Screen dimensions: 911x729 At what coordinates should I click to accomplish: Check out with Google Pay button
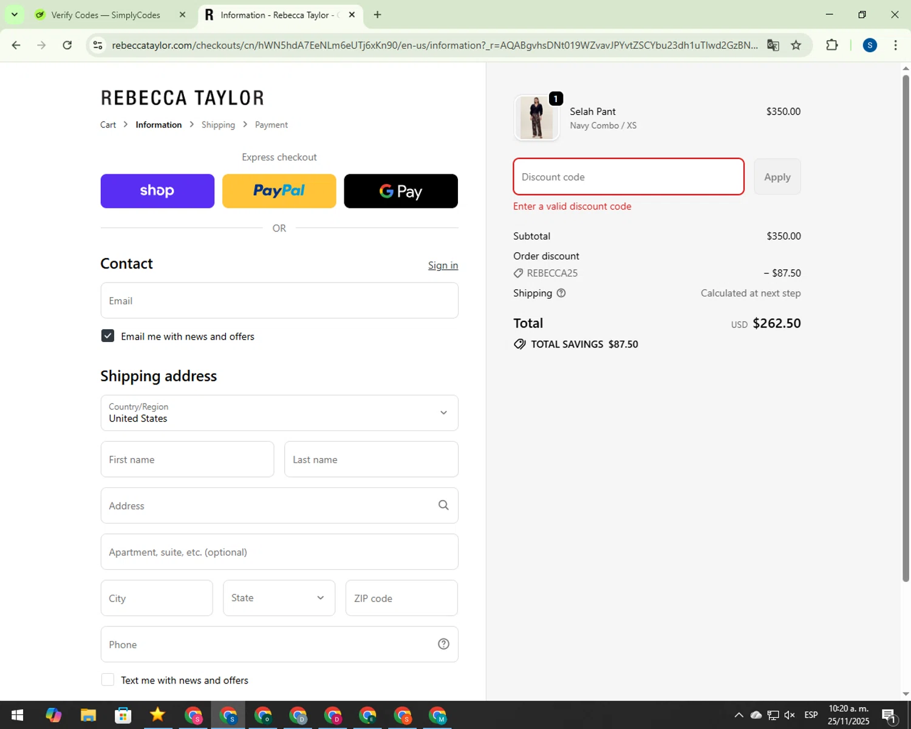[401, 191]
